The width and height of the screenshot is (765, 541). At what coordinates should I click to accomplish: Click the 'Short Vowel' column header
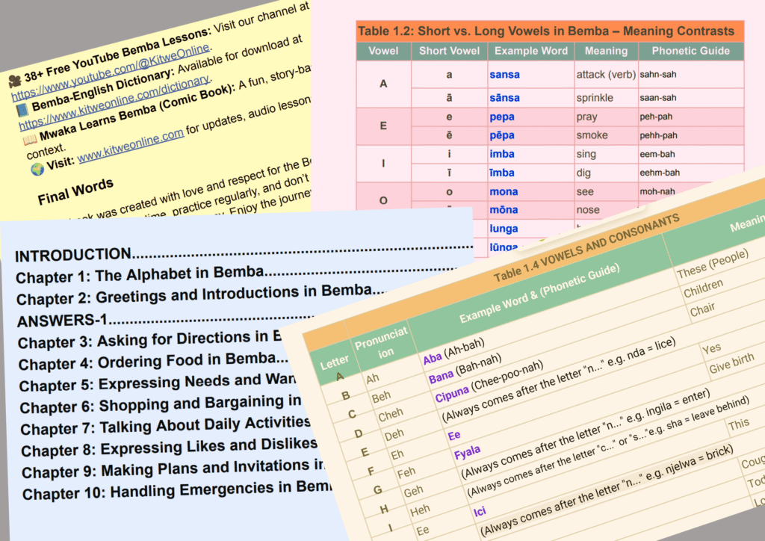pyautogui.click(x=449, y=51)
